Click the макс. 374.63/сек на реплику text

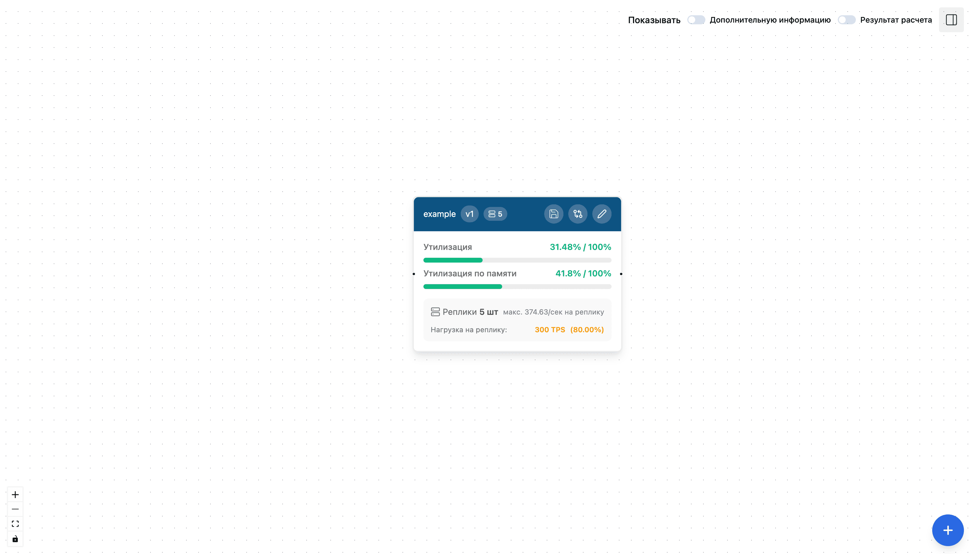(x=554, y=312)
